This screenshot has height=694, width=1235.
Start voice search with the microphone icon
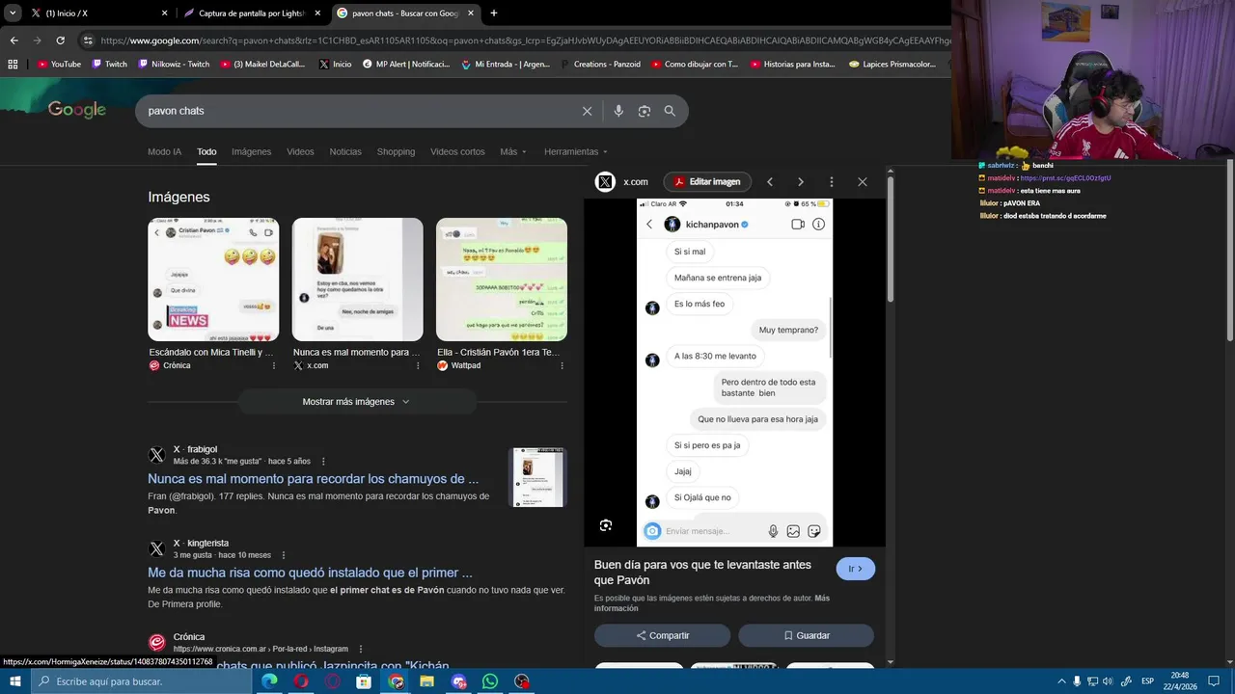coord(618,111)
